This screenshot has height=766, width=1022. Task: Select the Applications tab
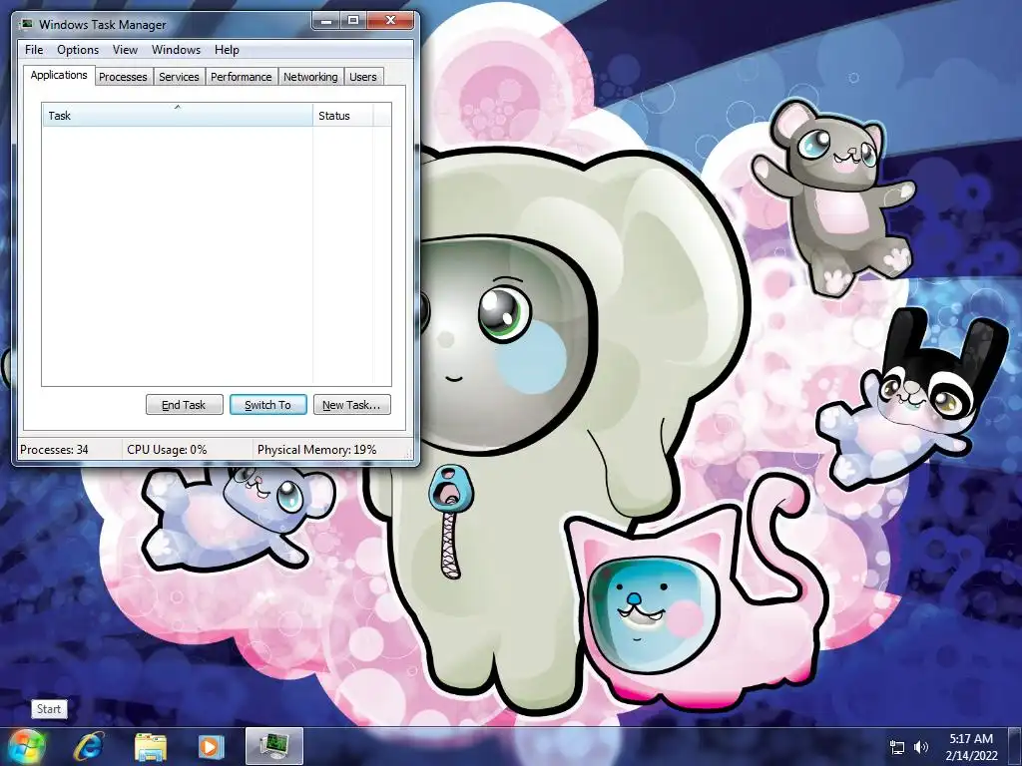(59, 75)
